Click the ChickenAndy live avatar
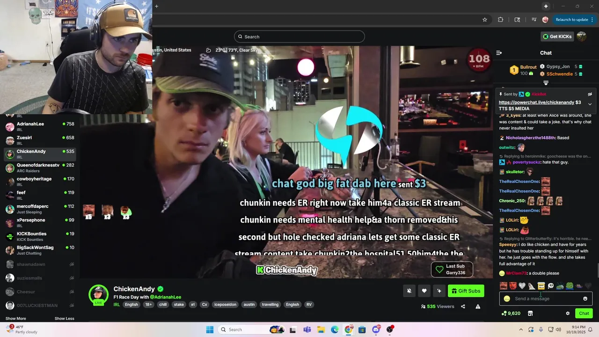The image size is (599, 337). pos(99,295)
